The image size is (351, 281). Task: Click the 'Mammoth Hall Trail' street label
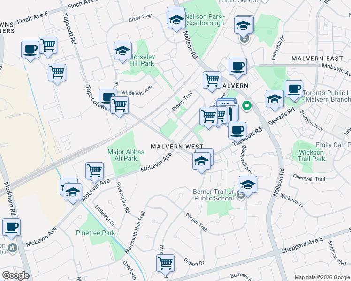tap(135, 233)
